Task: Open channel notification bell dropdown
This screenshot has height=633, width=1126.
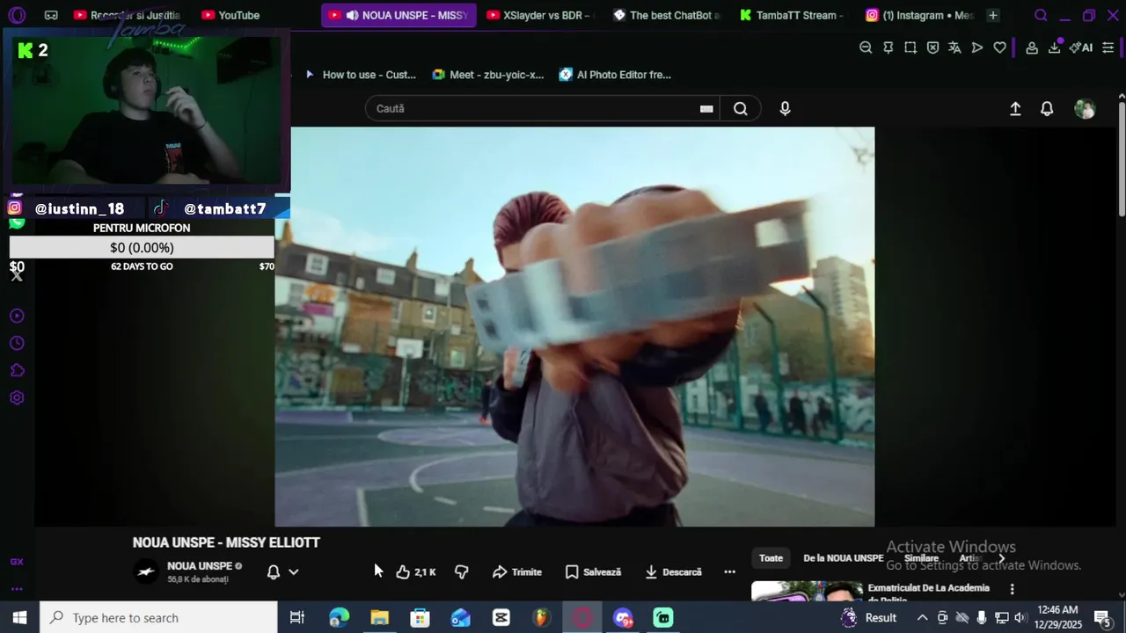Action: point(282,571)
